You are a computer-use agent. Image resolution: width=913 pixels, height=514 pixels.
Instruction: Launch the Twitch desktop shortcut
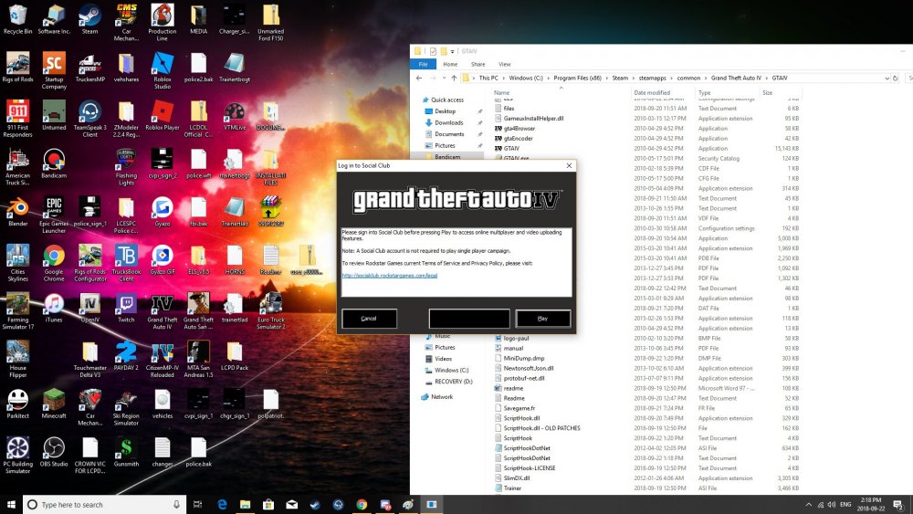click(126, 308)
